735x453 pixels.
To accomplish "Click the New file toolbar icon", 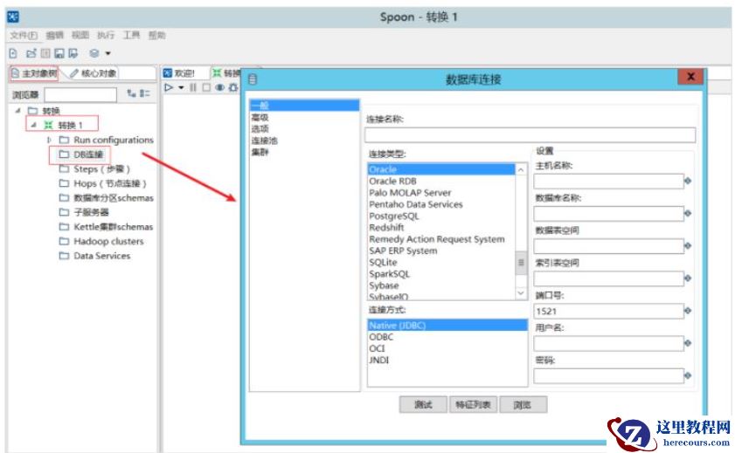I will point(13,53).
